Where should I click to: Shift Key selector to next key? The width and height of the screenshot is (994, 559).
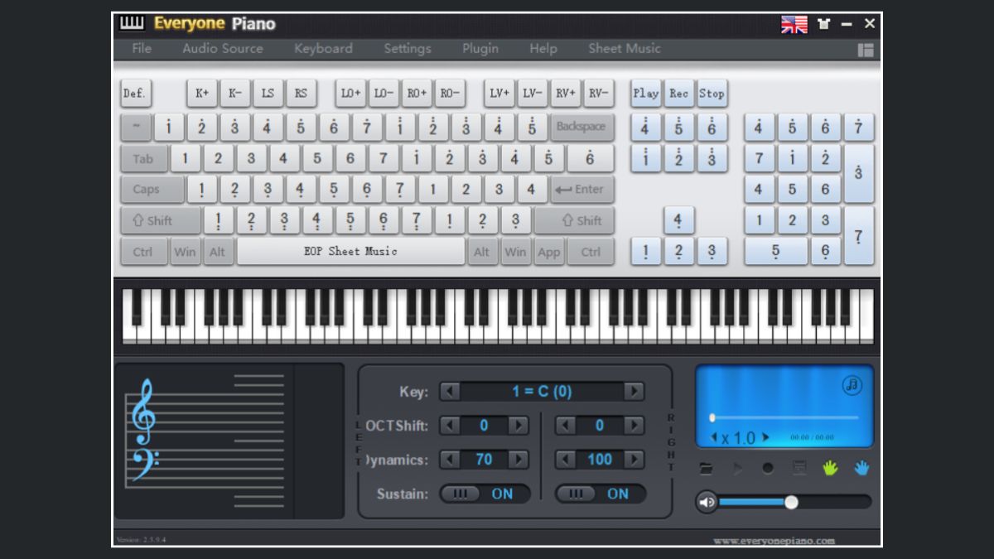(635, 392)
